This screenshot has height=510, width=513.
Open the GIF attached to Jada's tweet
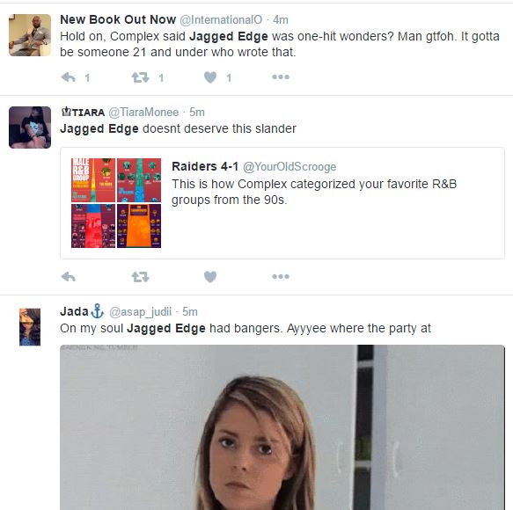point(282,427)
